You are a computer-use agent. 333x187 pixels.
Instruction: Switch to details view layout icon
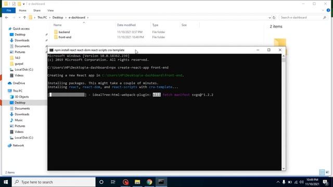click(x=322, y=172)
